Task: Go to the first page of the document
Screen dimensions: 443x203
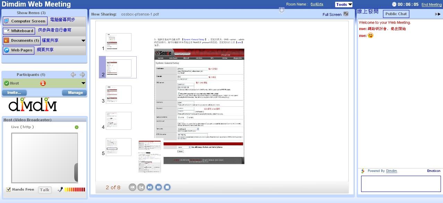Action: pos(132,187)
